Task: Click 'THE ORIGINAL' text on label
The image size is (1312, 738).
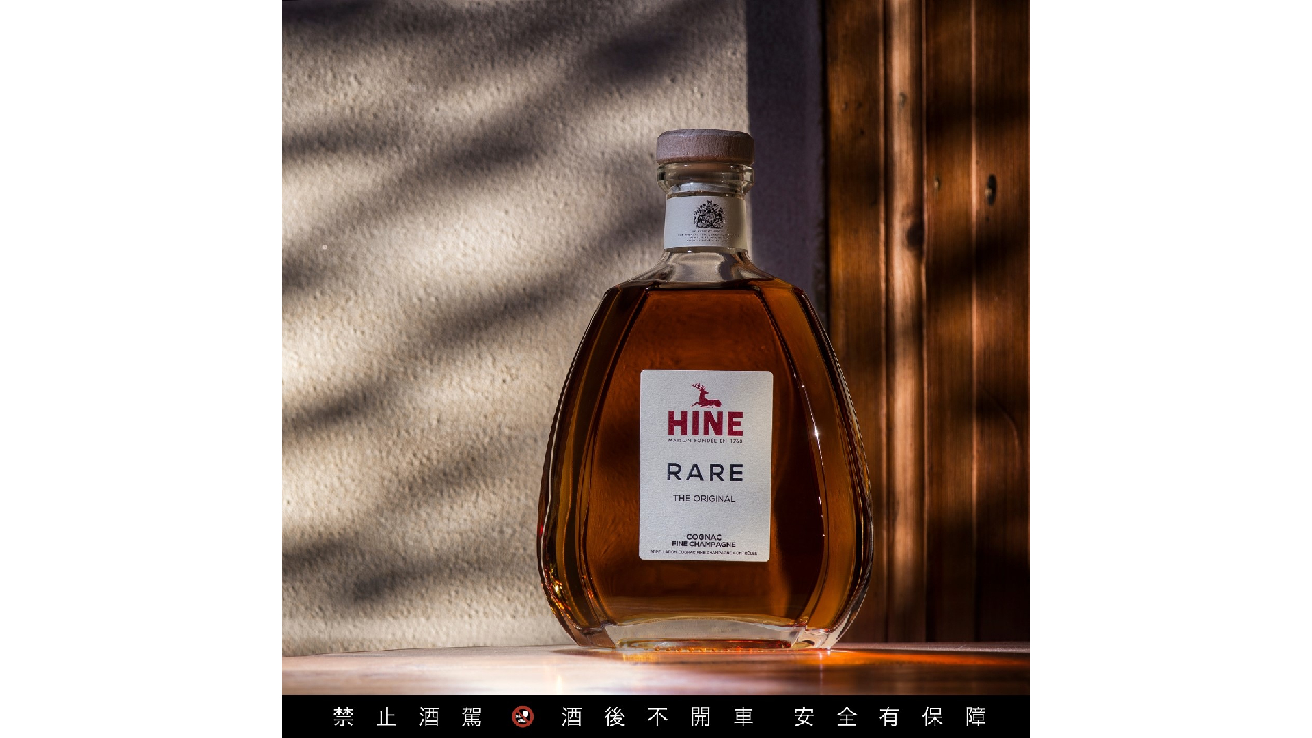Action: (704, 498)
